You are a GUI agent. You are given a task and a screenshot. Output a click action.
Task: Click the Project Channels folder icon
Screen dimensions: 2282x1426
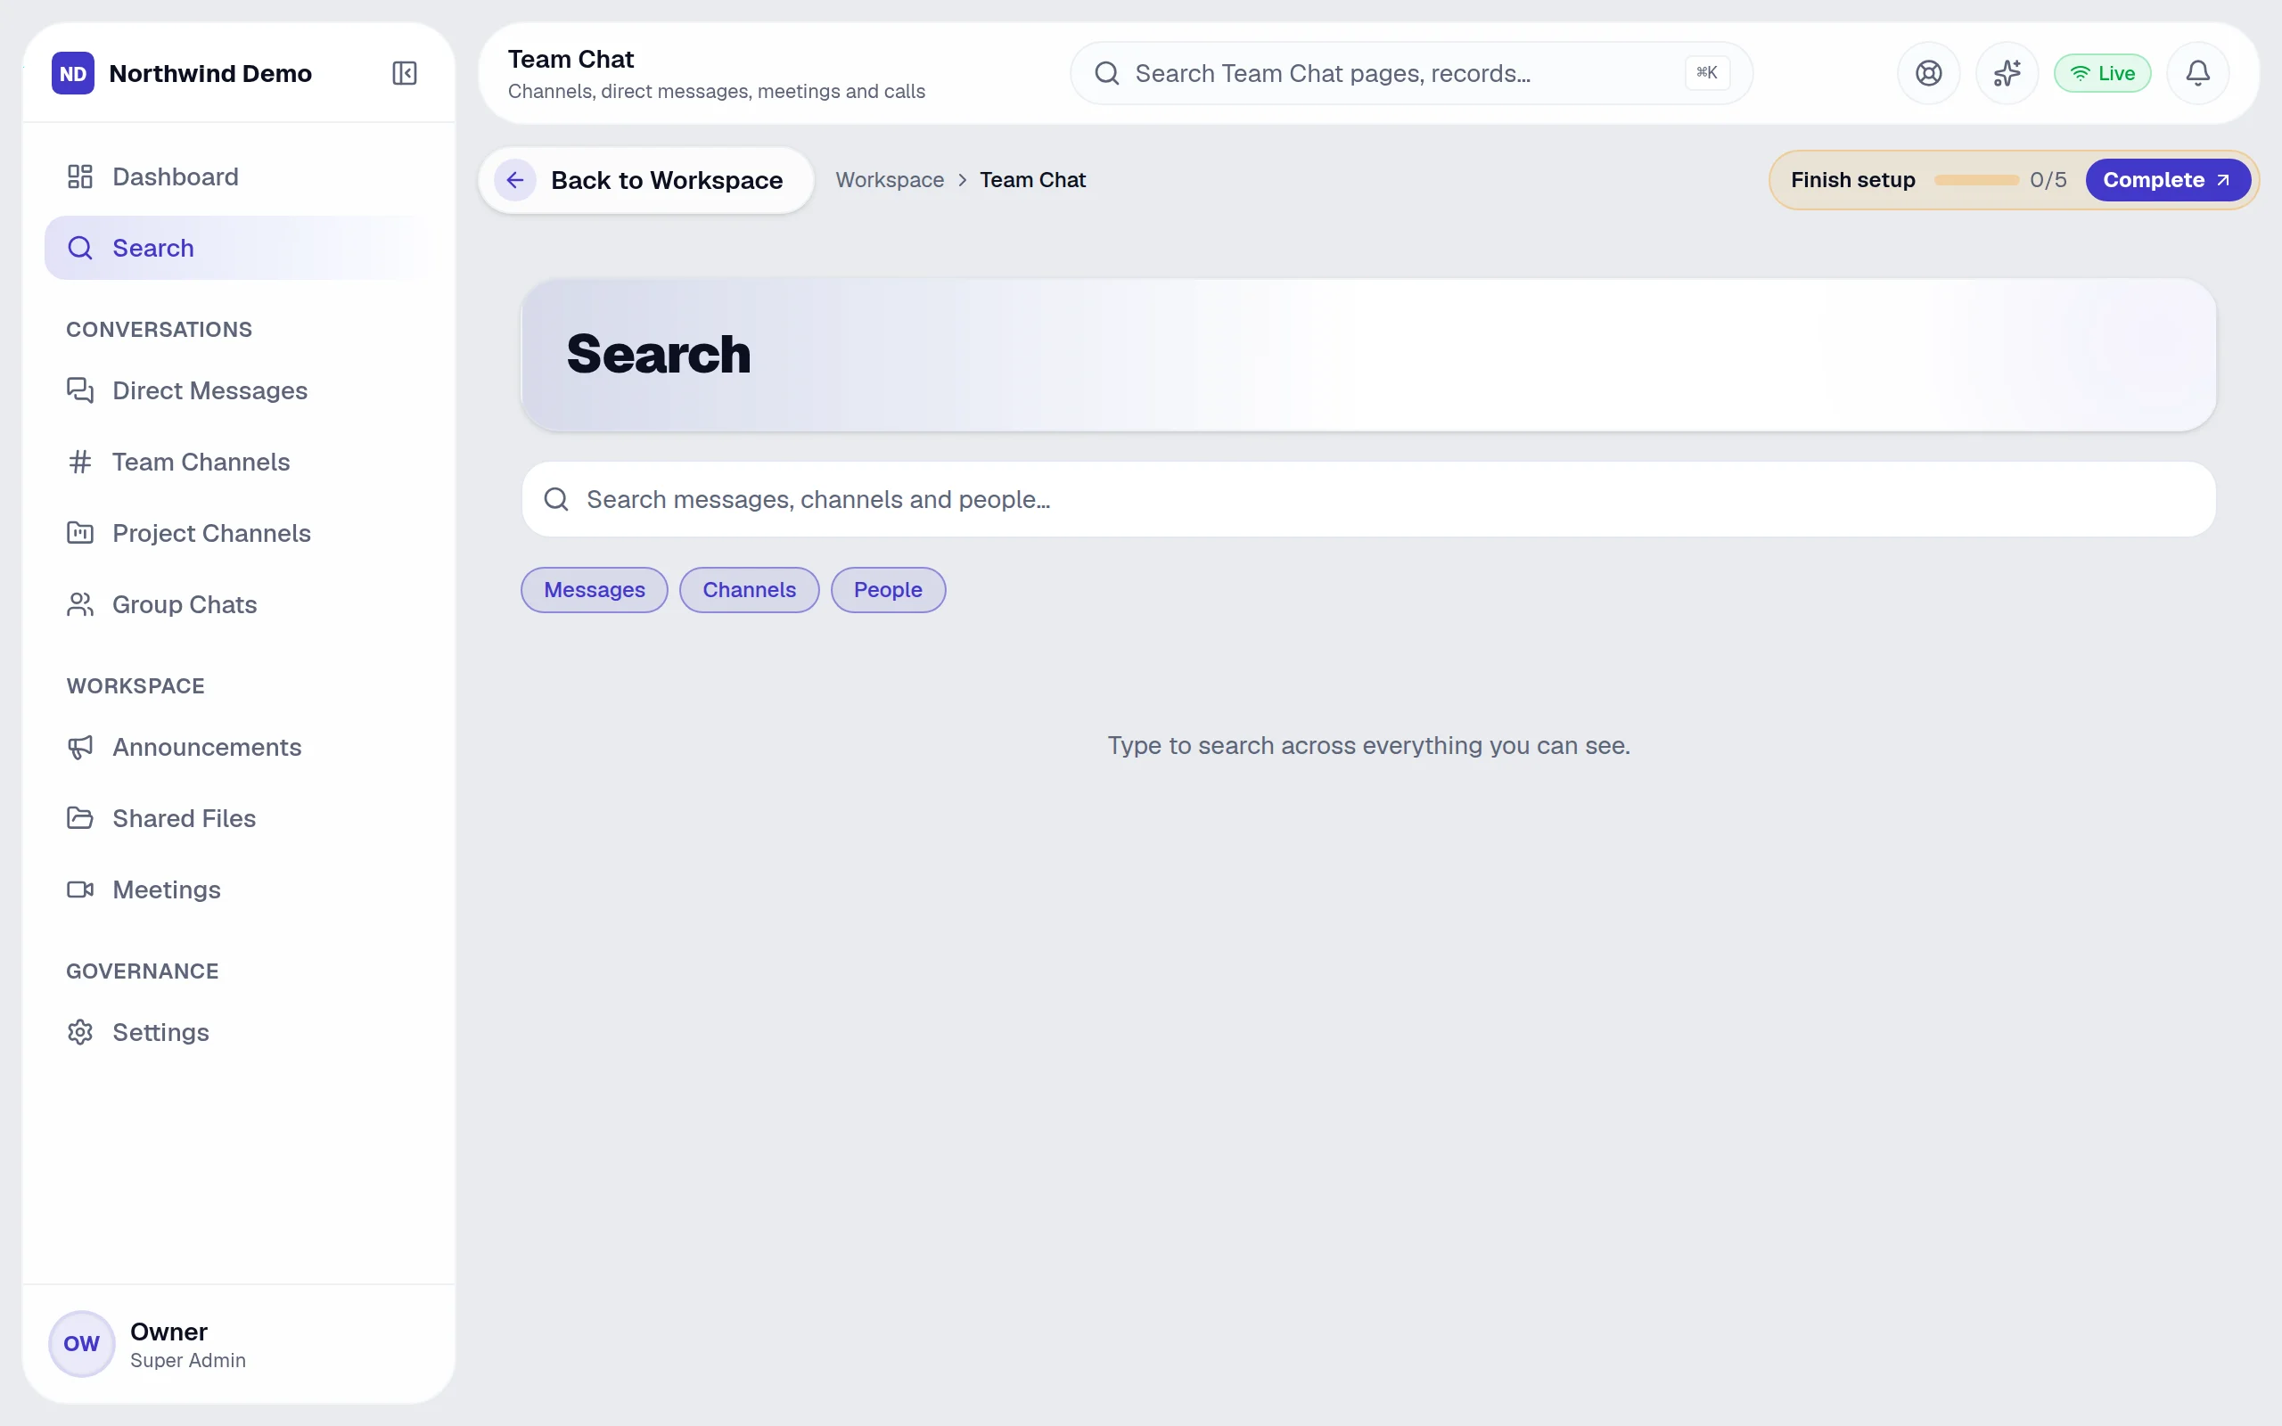[80, 533]
